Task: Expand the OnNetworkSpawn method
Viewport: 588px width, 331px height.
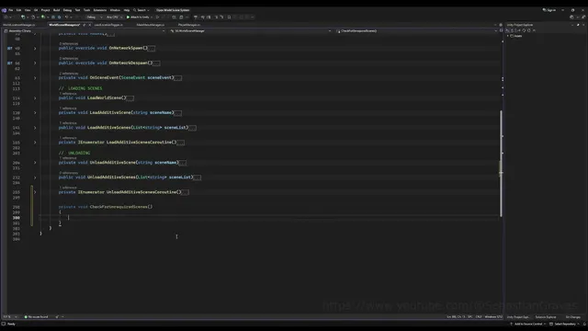Action: (x=35, y=49)
